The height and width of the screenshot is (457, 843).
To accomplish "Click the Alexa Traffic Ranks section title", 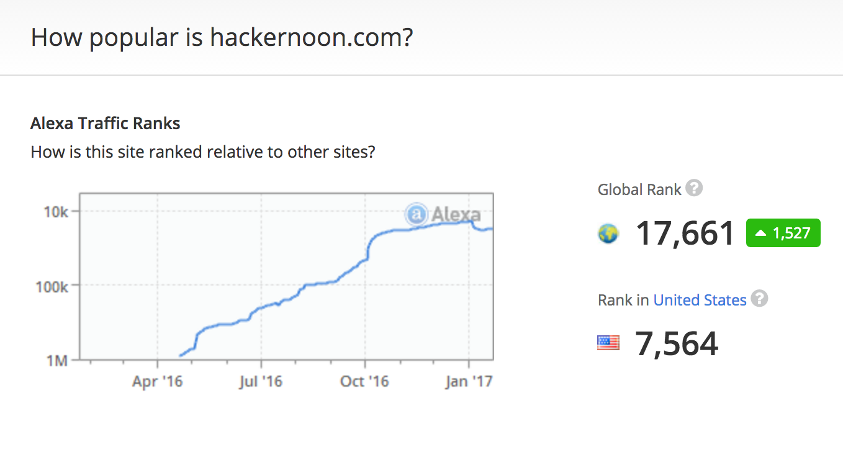I will click(106, 124).
